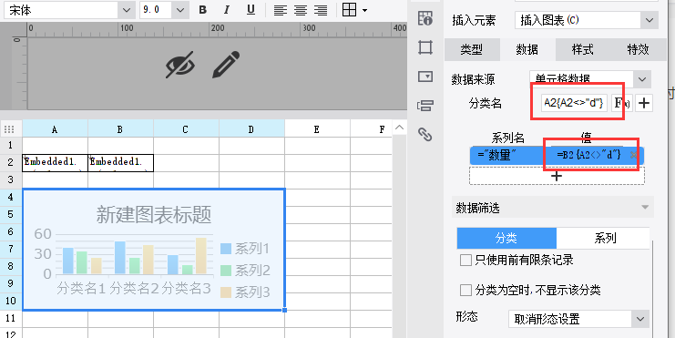Toggle italic formatting
The image size is (675, 338).
click(227, 10)
